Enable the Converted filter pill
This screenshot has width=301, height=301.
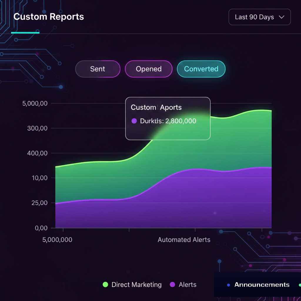click(201, 69)
